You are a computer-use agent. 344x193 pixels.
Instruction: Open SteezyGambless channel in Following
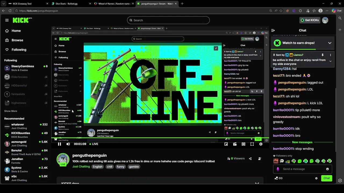click(26, 68)
